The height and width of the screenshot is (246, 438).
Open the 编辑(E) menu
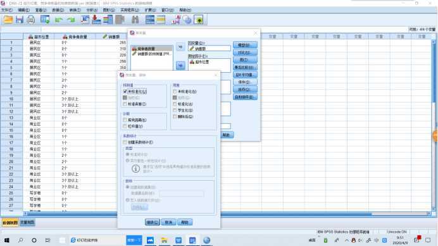pyautogui.click(x=24, y=10)
